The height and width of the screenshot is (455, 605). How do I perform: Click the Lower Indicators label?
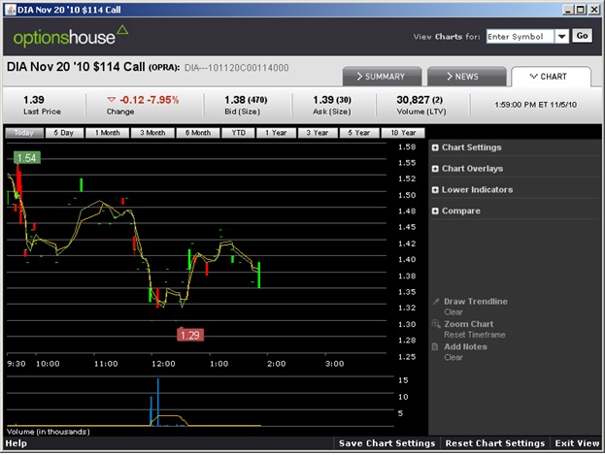(x=477, y=190)
